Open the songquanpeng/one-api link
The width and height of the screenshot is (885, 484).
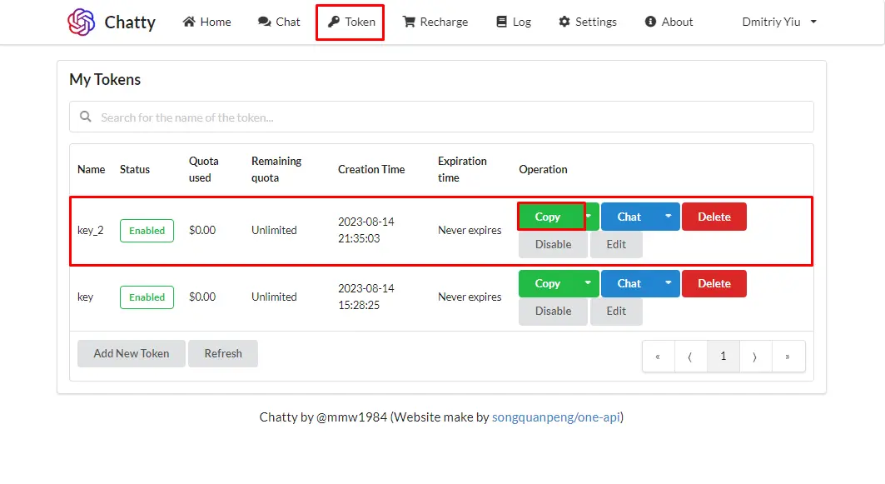(x=556, y=417)
